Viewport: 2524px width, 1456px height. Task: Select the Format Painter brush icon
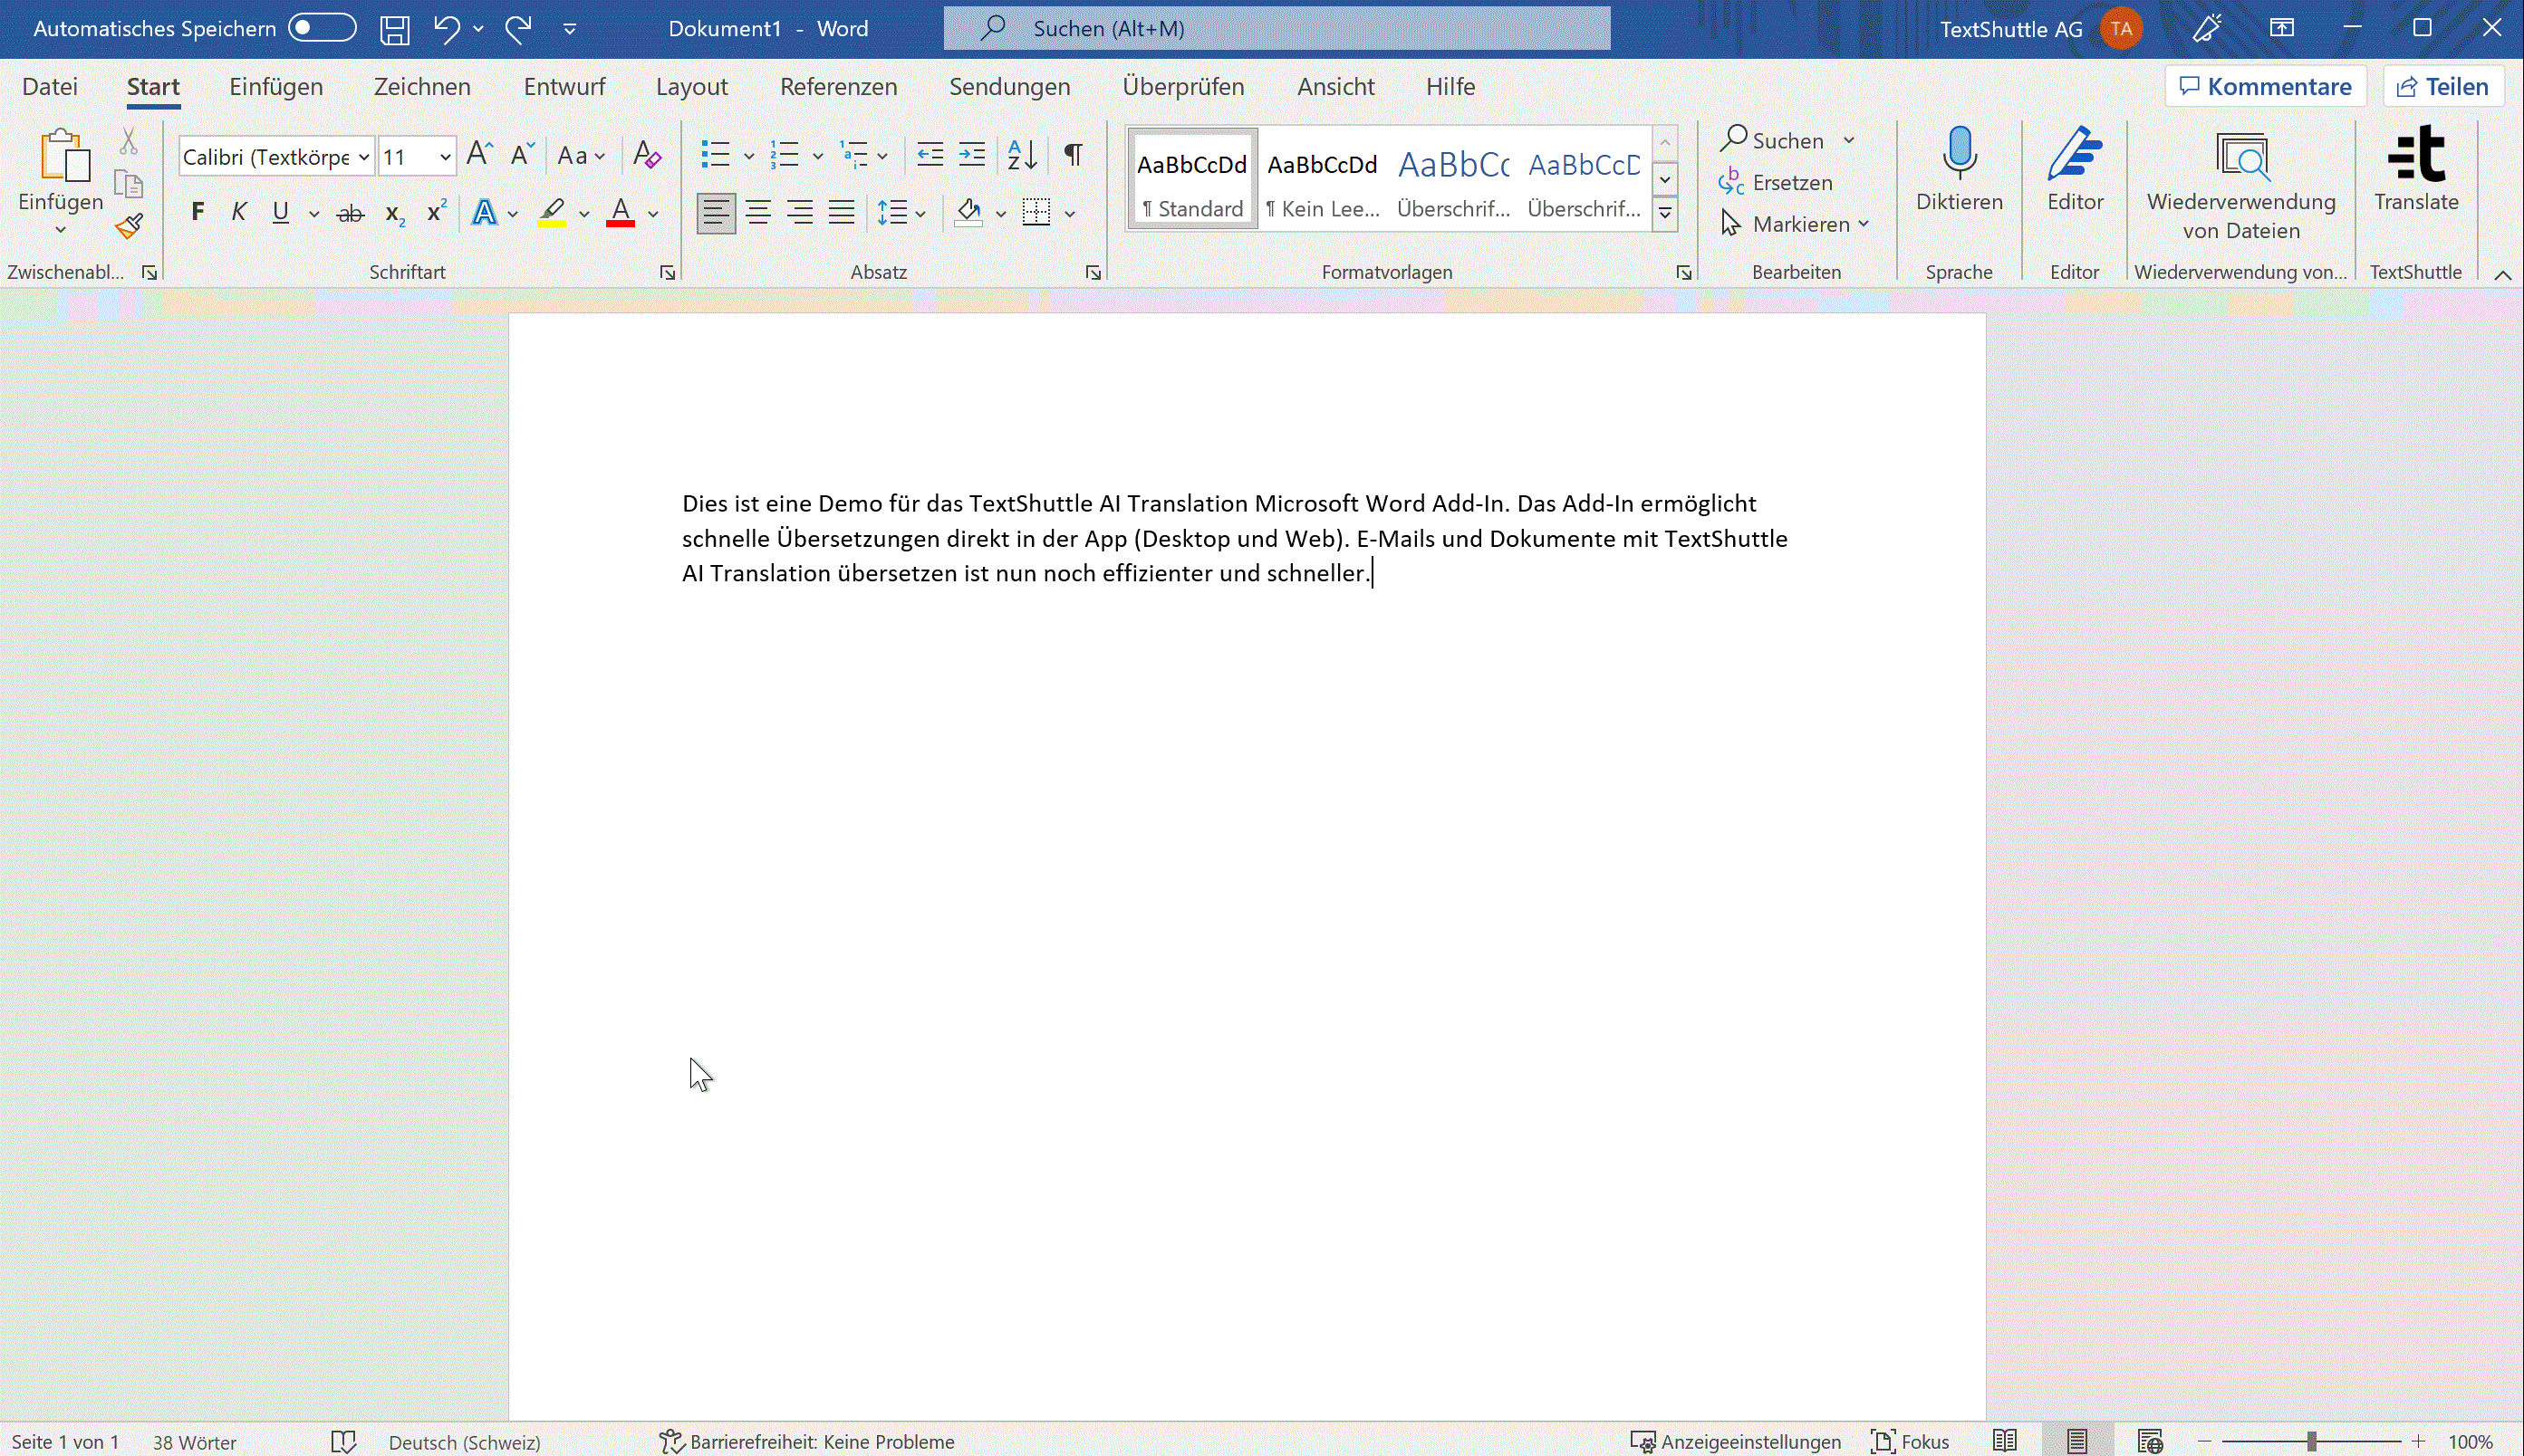[128, 226]
